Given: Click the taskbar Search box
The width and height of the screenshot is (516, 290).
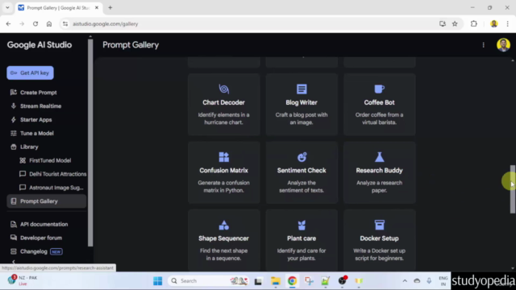Looking at the screenshot, I should pos(209,281).
